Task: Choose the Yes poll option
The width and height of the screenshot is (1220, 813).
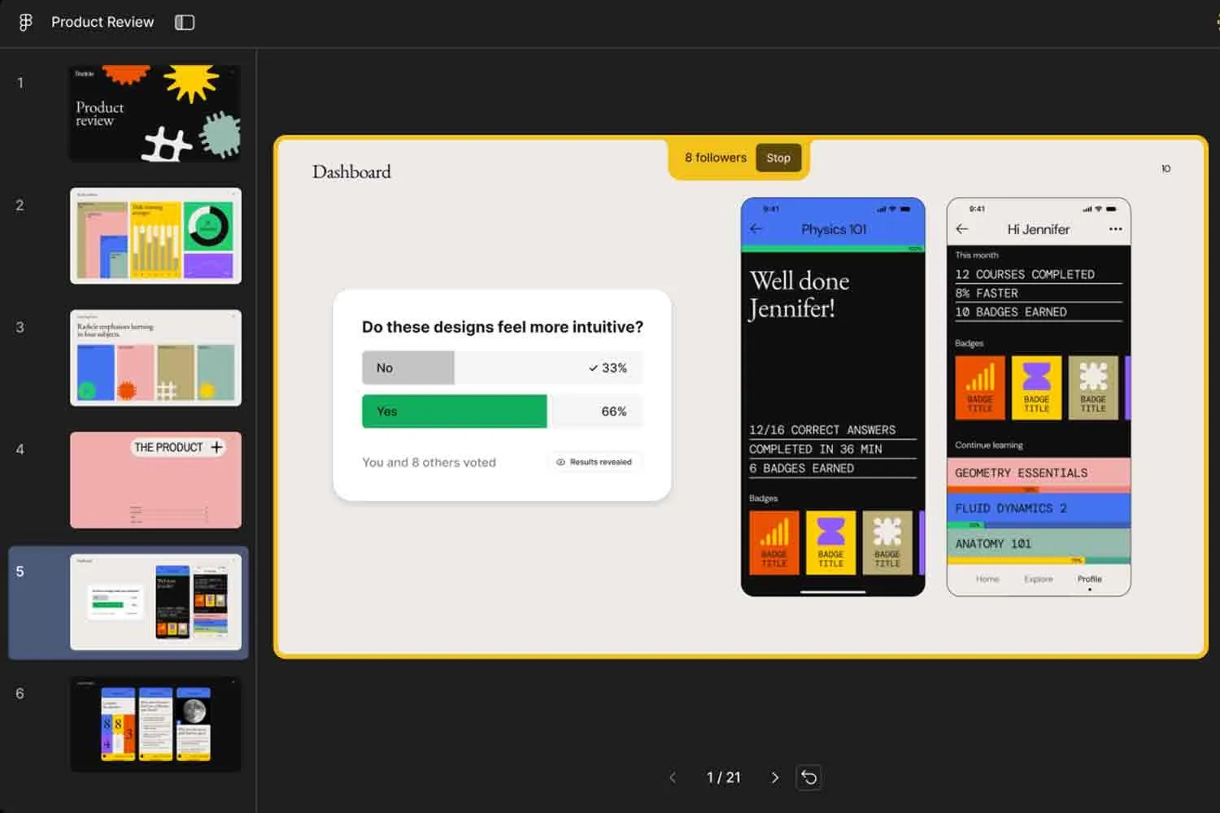Action: [502, 411]
